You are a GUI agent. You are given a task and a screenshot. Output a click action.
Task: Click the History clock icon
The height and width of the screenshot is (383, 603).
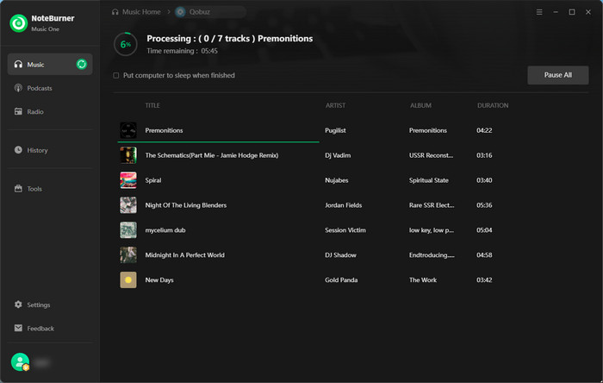pos(18,150)
